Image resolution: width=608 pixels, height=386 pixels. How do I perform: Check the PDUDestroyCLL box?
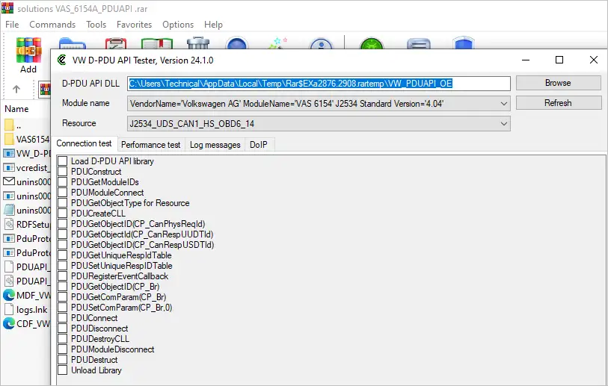[62, 338]
